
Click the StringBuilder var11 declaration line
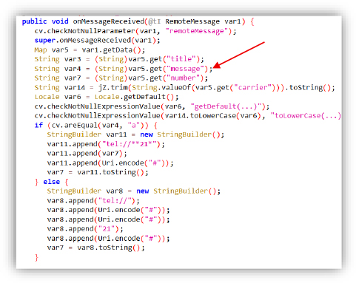(x=135, y=134)
